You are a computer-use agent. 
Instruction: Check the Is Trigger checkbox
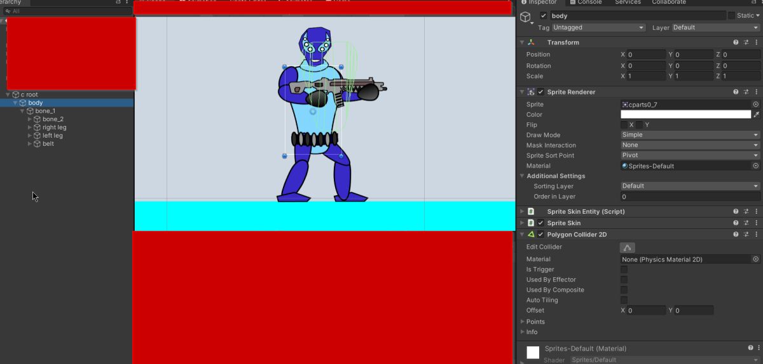tap(624, 270)
